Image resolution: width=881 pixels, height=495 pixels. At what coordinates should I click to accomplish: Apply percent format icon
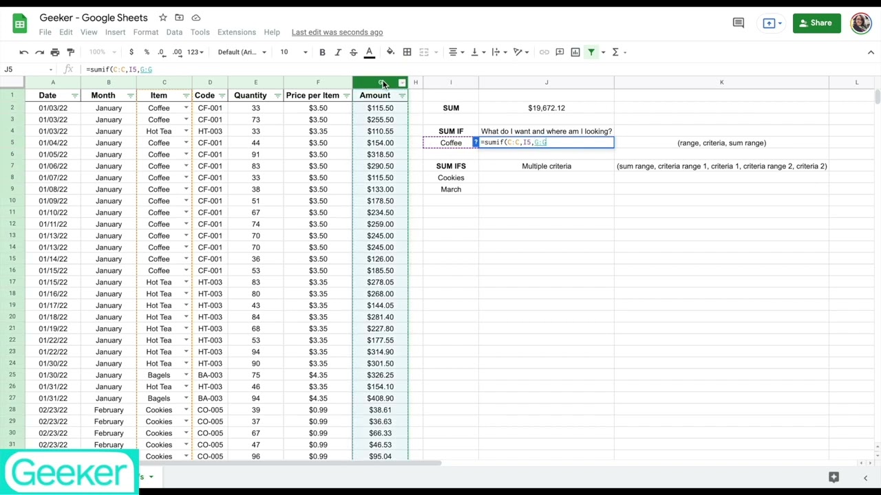coord(147,52)
